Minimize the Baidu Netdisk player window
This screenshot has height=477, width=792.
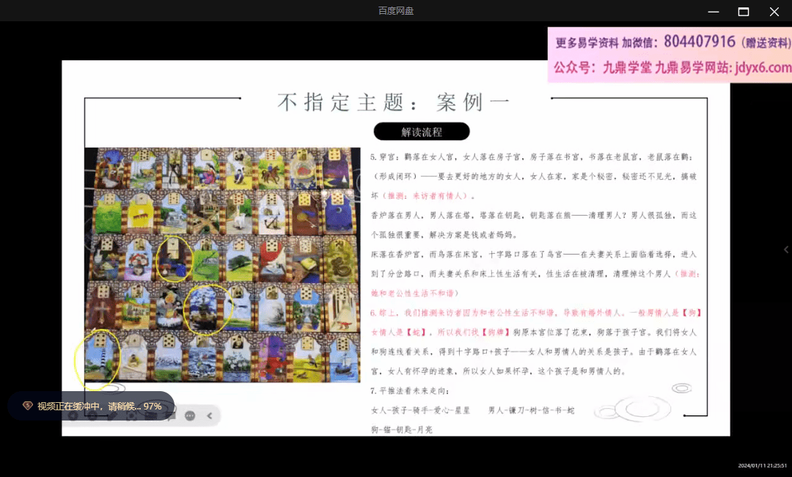713,11
